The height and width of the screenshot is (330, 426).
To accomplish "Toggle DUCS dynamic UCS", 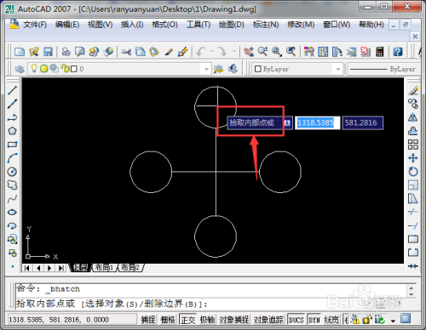I will coord(296,320).
